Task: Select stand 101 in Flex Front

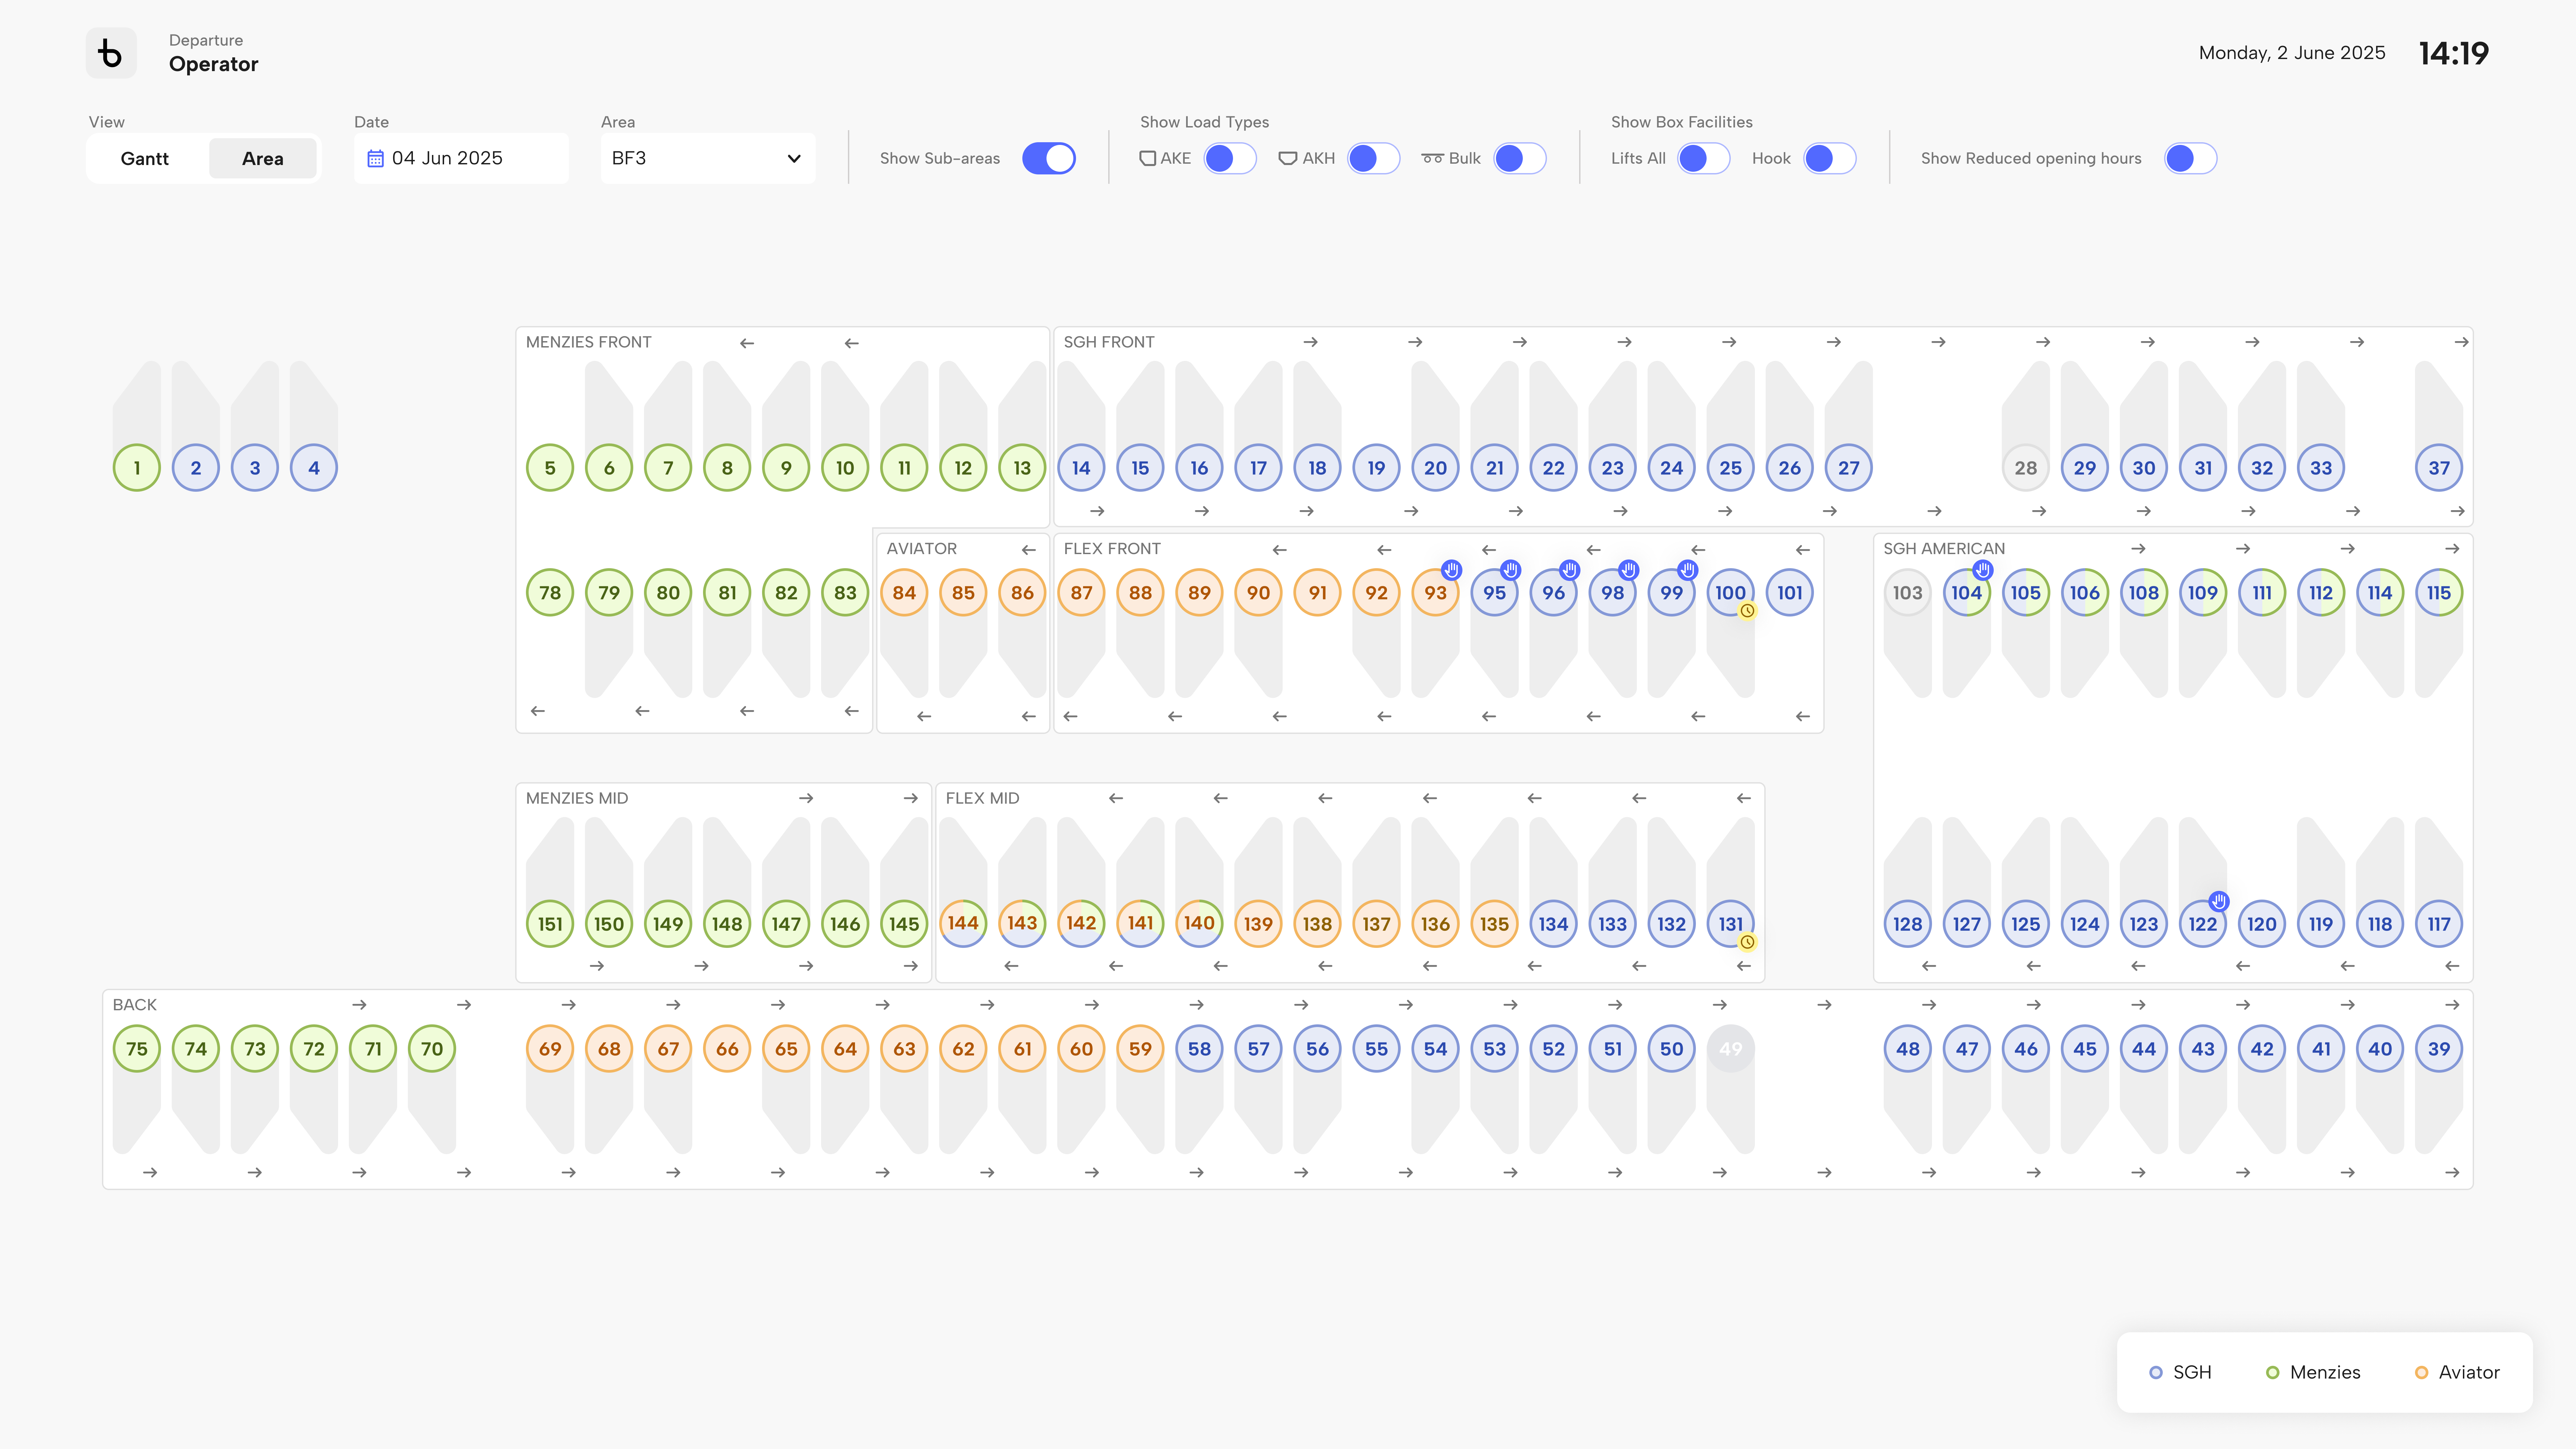Action: point(1790,593)
